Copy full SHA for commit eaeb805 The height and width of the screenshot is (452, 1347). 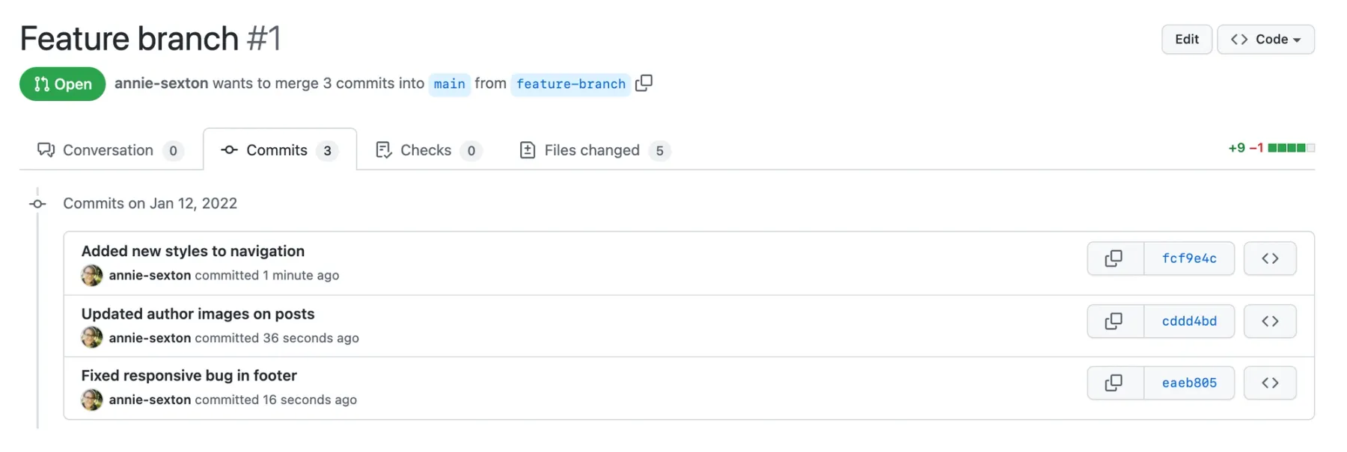click(1114, 383)
